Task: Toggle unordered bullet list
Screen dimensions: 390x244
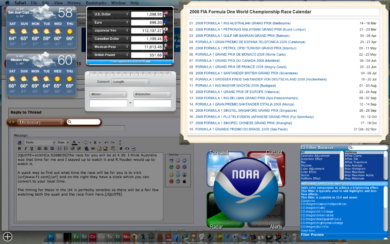Action: tap(66, 148)
